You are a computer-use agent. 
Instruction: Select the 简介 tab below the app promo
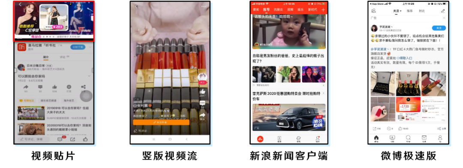pyautogui.click(x=46, y=57)
